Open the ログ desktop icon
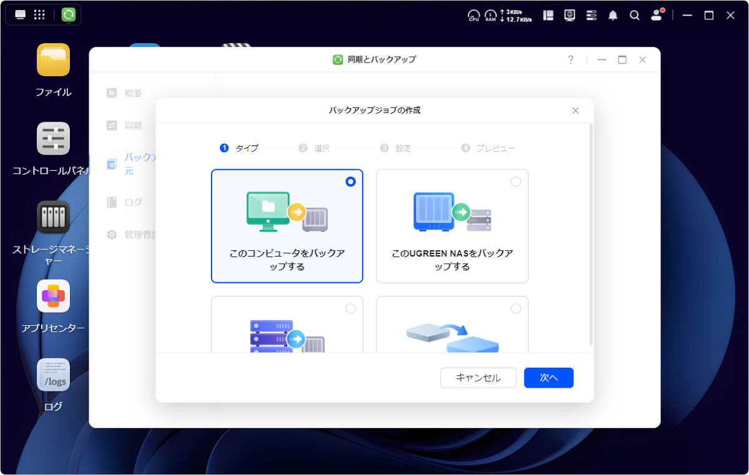 [x=53, y=375]
